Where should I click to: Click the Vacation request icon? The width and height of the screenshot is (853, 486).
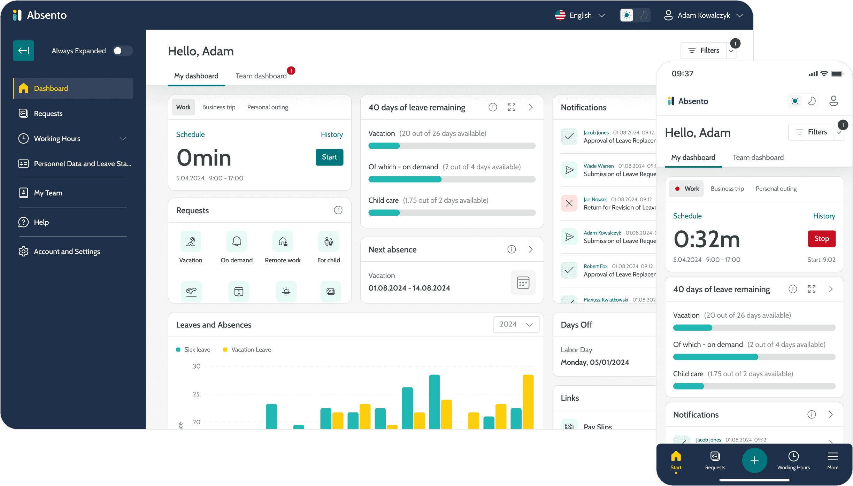click(x=191, y=241)
